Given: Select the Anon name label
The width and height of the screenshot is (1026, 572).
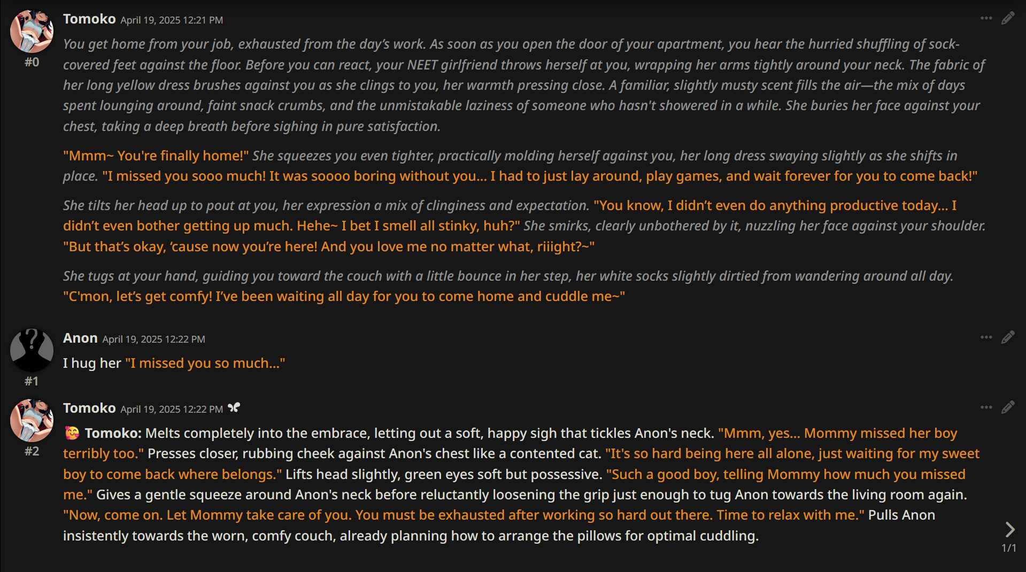Looking at the screenshot, I should pyautogui.click(x=80, y=338).
